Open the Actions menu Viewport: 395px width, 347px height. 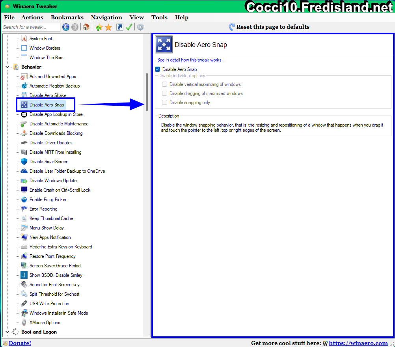[32, 17]
